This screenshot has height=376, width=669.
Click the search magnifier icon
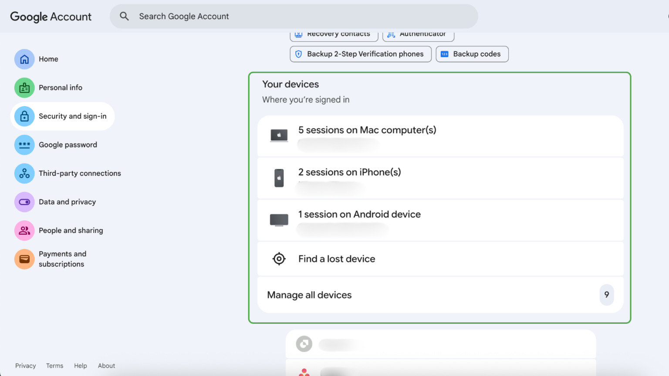click(124, 17)
